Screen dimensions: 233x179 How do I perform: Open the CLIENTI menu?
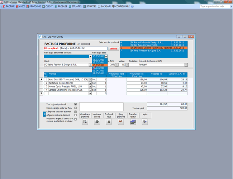48,6
